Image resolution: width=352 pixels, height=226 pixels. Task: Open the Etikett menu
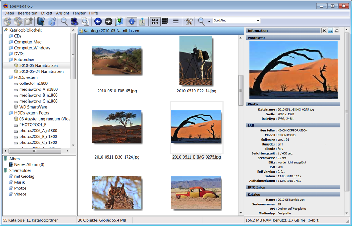pyautogui.click(x=46, y=13)
